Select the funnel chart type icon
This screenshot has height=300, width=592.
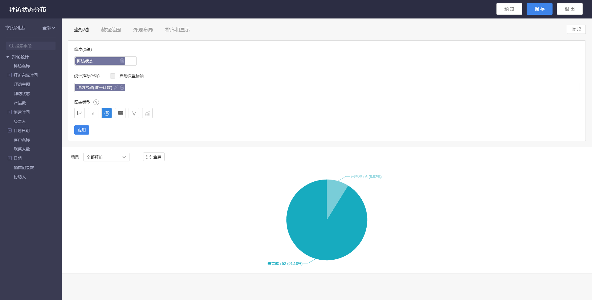click(134, 113)
